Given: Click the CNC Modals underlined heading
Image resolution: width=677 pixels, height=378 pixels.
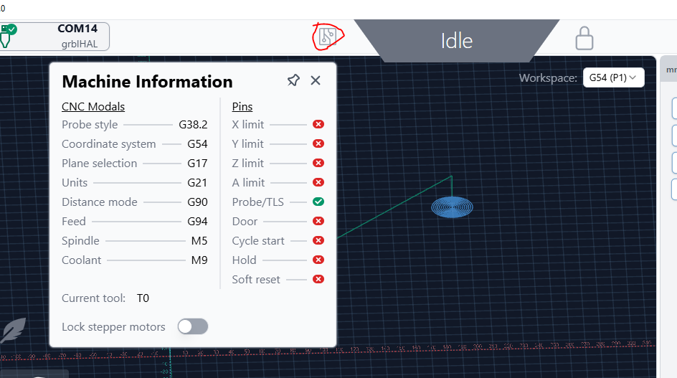Looking at the screenshot, I should coord(93,107).
